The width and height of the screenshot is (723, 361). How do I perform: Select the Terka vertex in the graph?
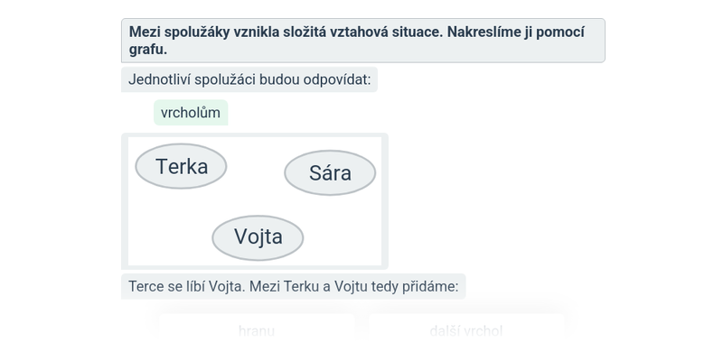coord(181,167)
